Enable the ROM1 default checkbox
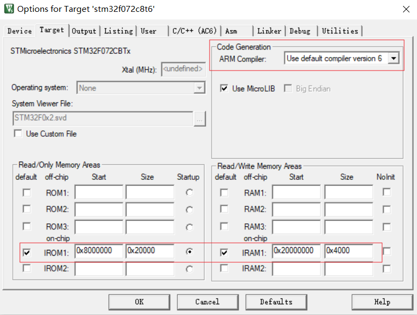The width and height of the screenshot is (417, 315). pyautogui.click(x=26, y=192)
